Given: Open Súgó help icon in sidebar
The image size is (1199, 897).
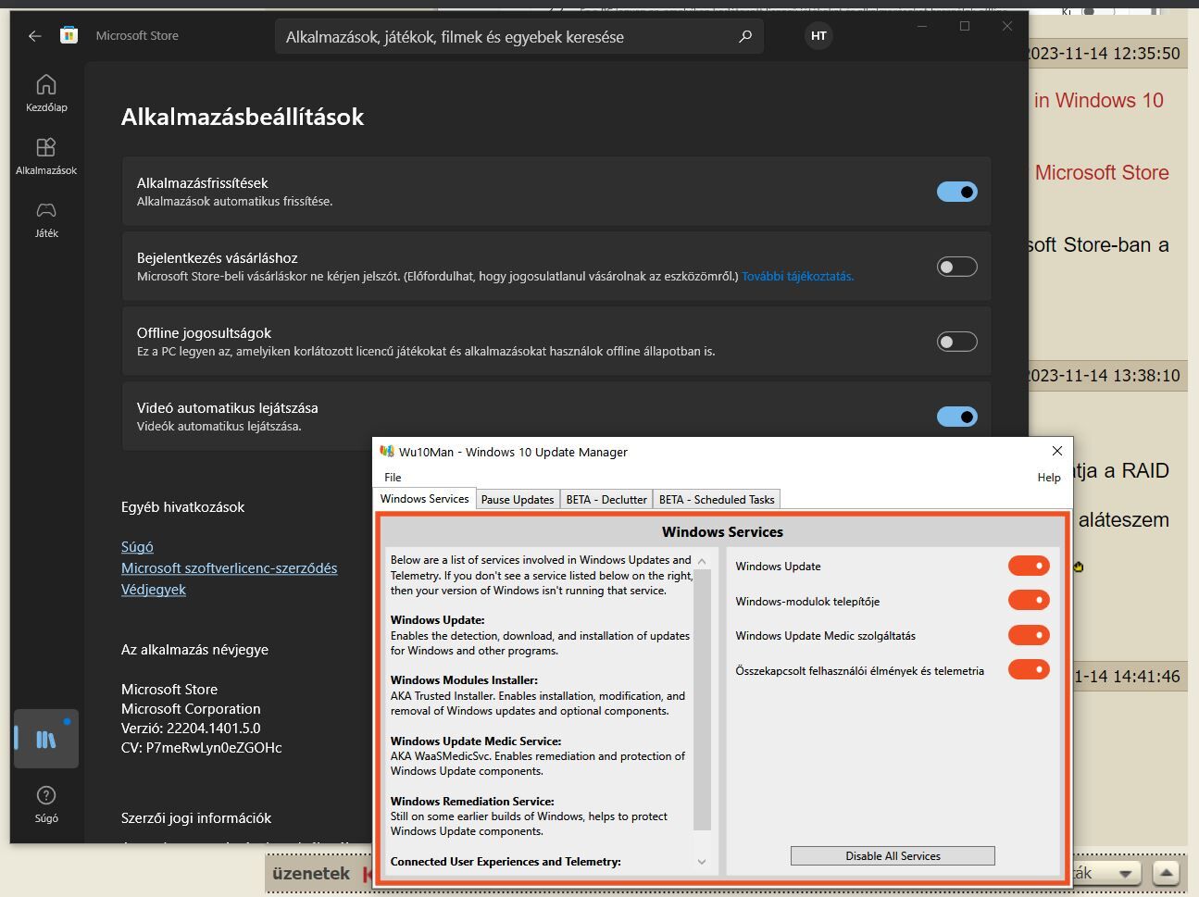Looking at the screenshot, I should point(46,804).
